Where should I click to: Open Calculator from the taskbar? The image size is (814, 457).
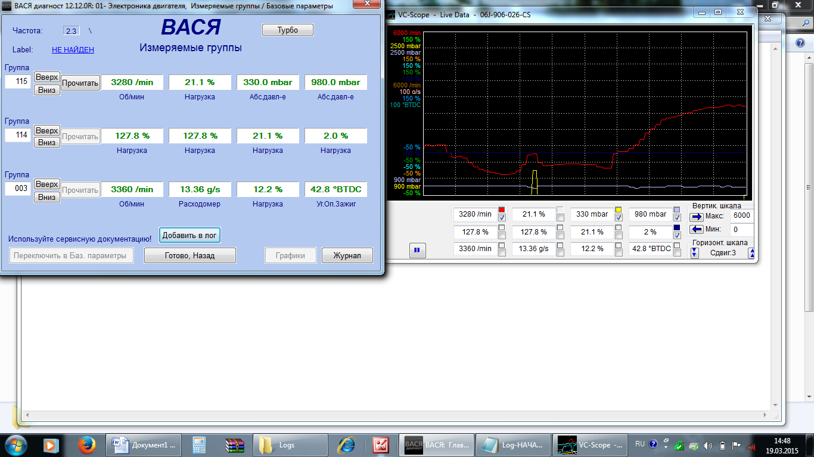pos(199,445)
